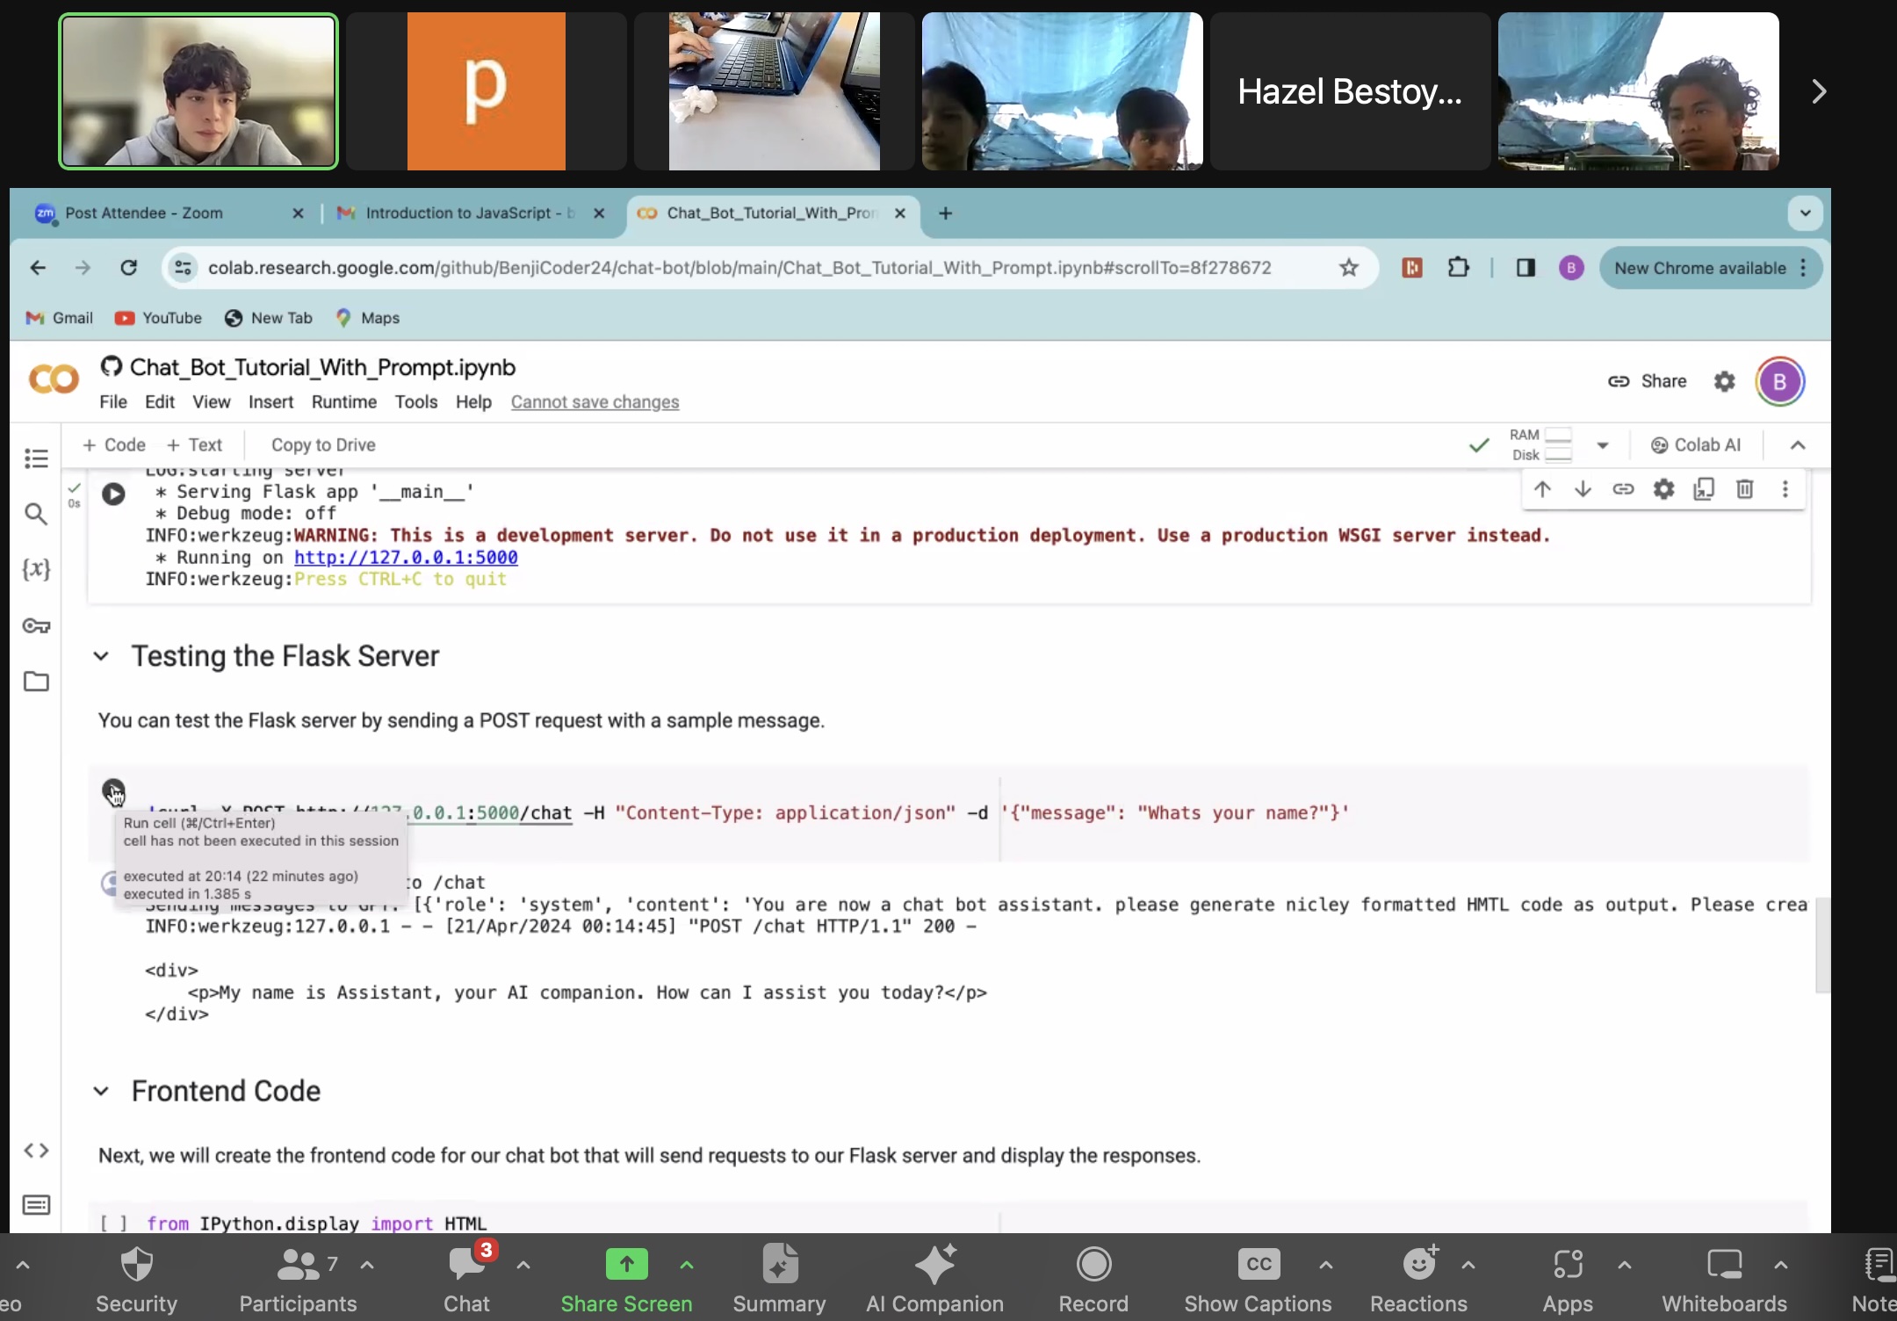This screenshot has height=1321, width=1897.
Task: Click the search icon in Colab sidebar
Action: point(36,514)
